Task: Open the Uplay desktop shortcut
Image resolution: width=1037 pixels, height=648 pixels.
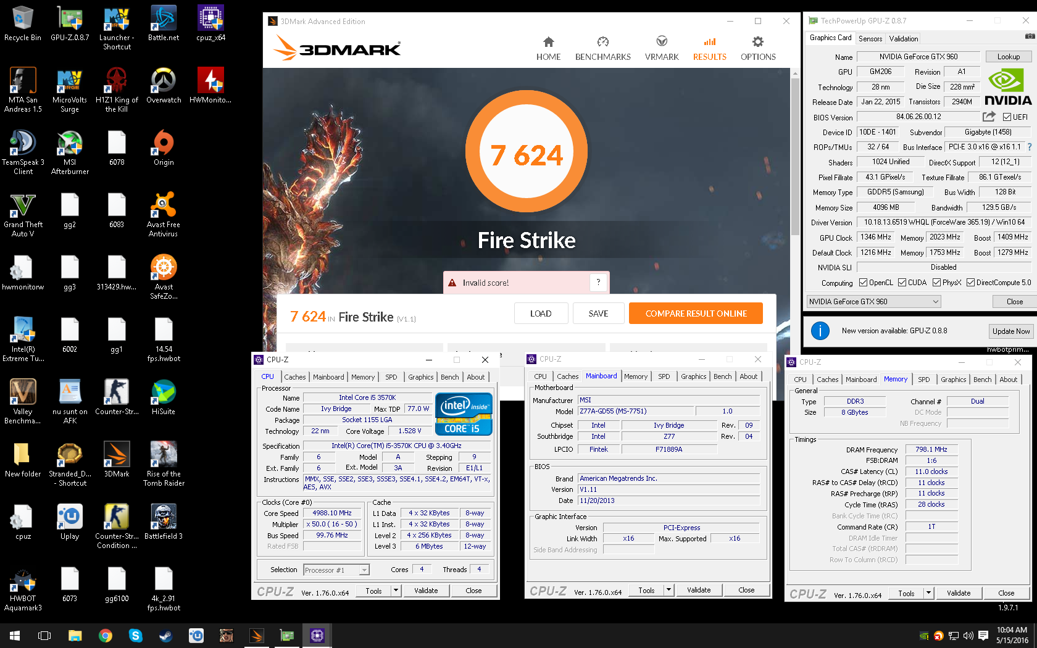Action: [x=70, y=522]
